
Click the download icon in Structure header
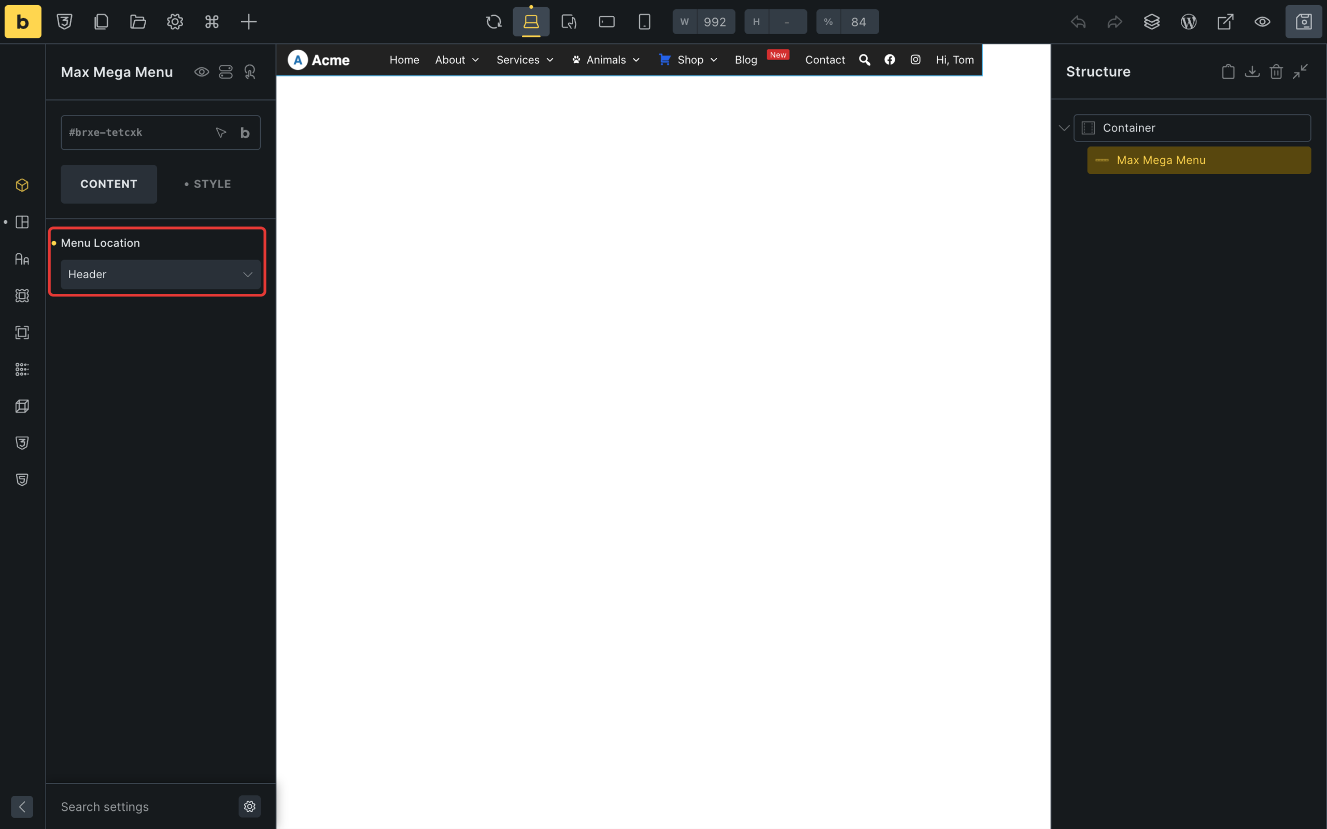coord(1252,72)
